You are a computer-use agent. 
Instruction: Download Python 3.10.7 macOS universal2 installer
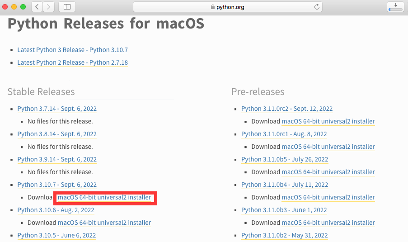click(x=104, y=198)
